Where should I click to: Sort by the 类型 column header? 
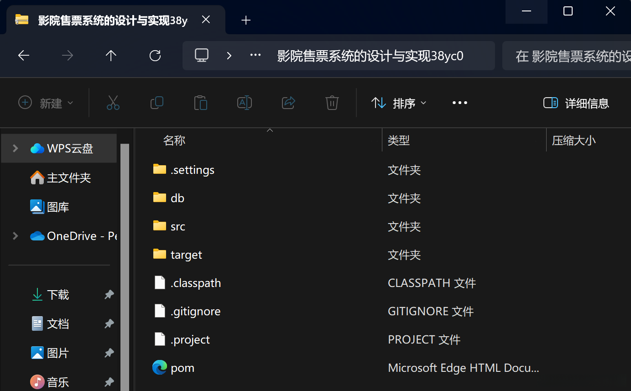coord(399,141)
